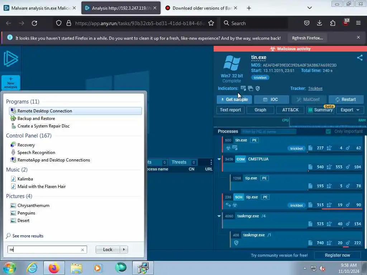Click the shield icon under taskmgr.exe /1
Screen dimensions: 367x275
[x=236, y=243]
